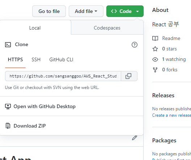The width and height of the screenshot is (191, 160).
Task: Click the Go to file button
Action: click(49, 11)
